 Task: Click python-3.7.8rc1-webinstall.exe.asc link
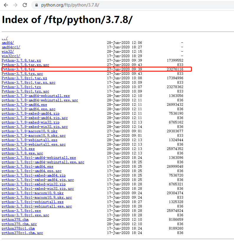tap(37, 206)
